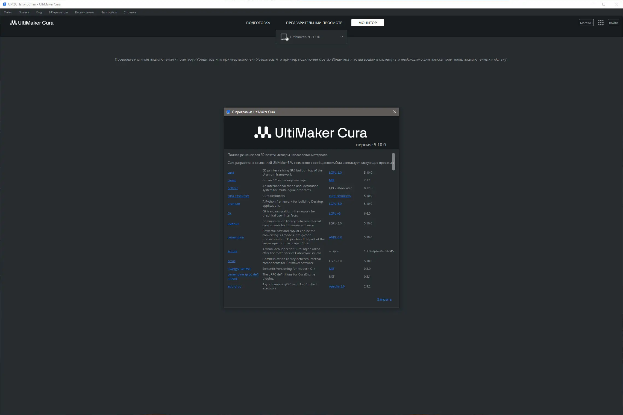Viewport: 623px width, 415px height.
Task: Click the printer icon next to Ultimaker-2C-1236
Action: point(284,37)
